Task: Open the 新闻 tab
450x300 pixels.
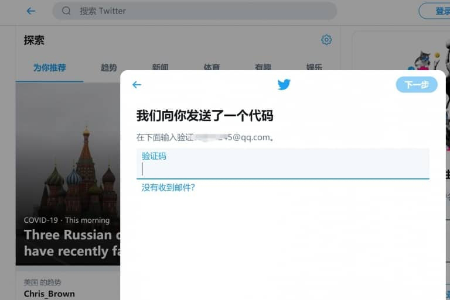Action: pyautogui.click(x=160, y=68)
